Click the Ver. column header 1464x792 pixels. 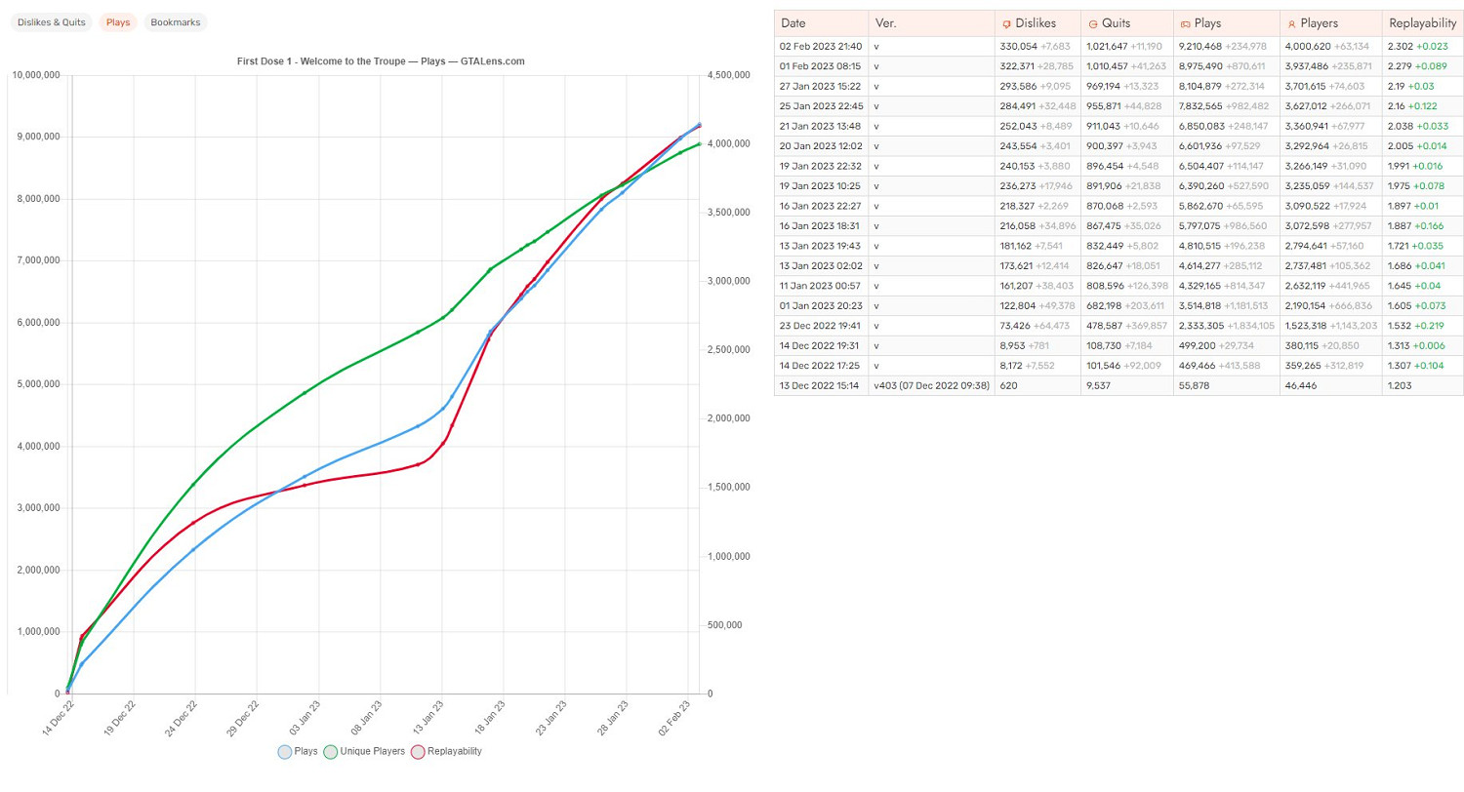pos(886,23)
